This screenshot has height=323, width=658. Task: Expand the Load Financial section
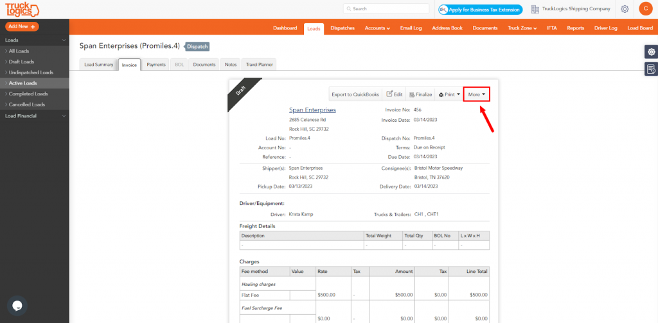pos(35,116)
